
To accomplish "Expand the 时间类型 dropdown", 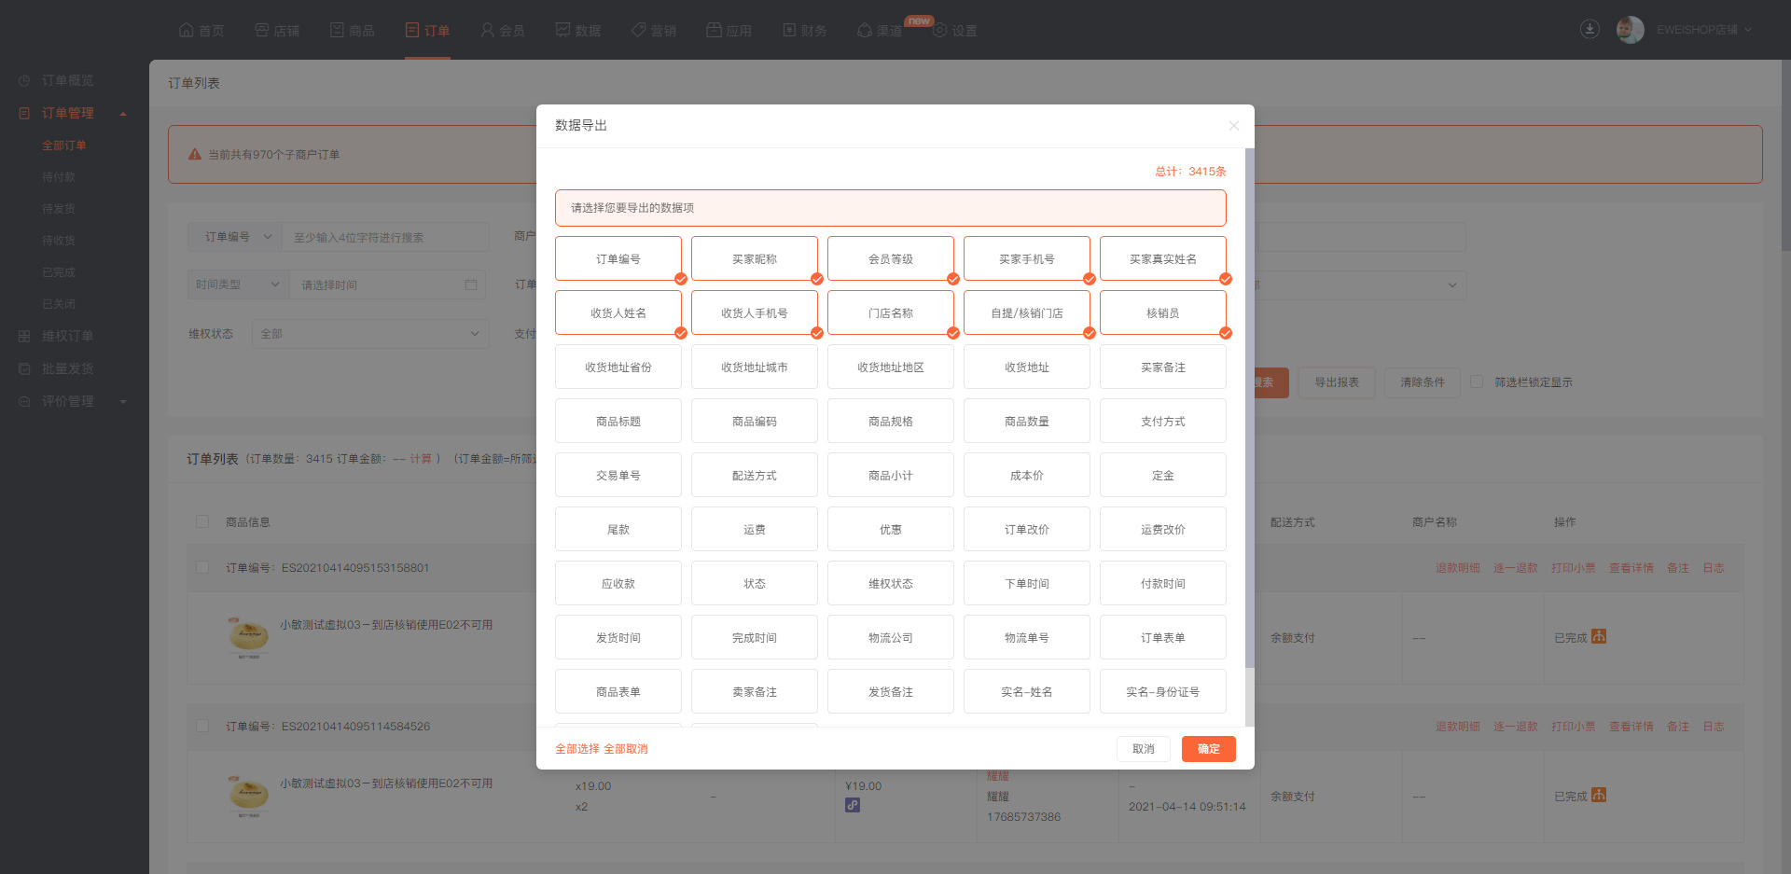I will pos(238,284).
